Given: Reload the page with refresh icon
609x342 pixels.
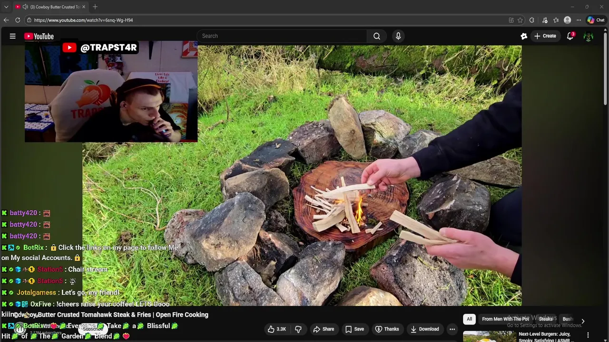Looking at the screenshot, I should (18, 20).
